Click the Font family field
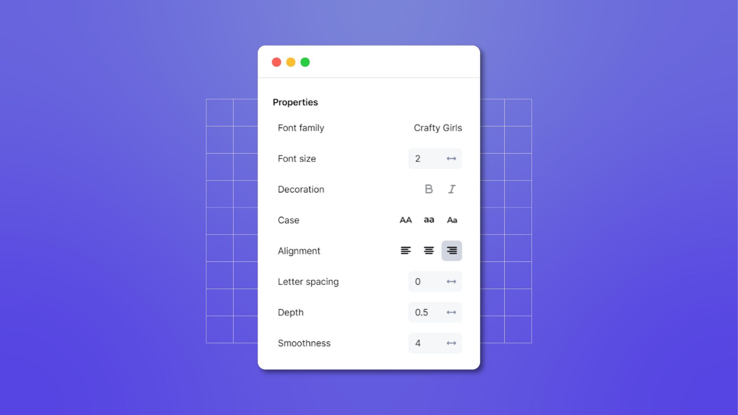The width and height of the screenshot is (738, 415). point(437,128)
